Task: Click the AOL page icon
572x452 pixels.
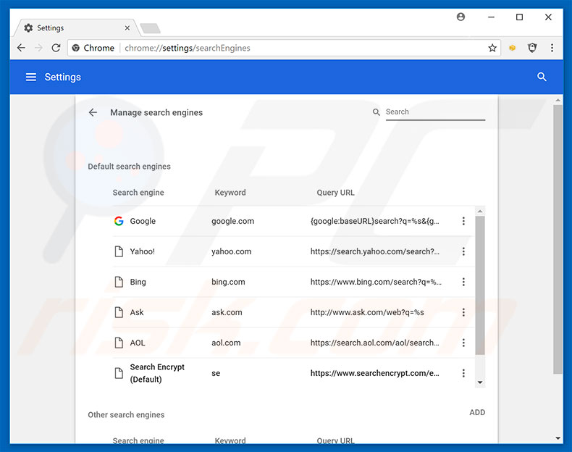Action: (x=119, y=343)
